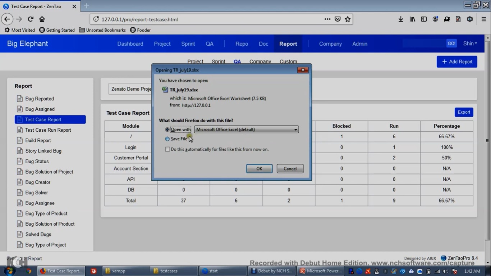491x276 pixels.
Task: Click the Action Center flag tray icon
Action: tap(454, 271)
